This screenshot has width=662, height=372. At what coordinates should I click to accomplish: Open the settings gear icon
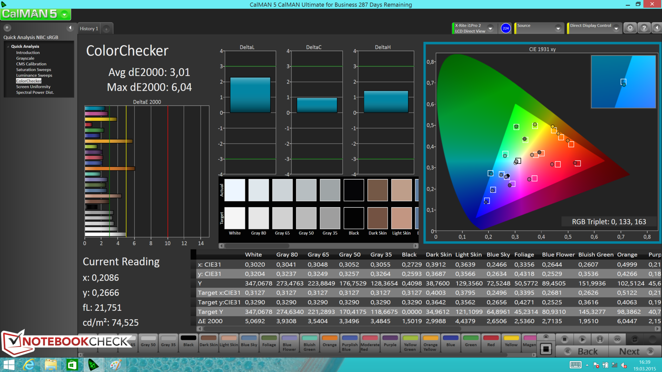coord(630,28)
